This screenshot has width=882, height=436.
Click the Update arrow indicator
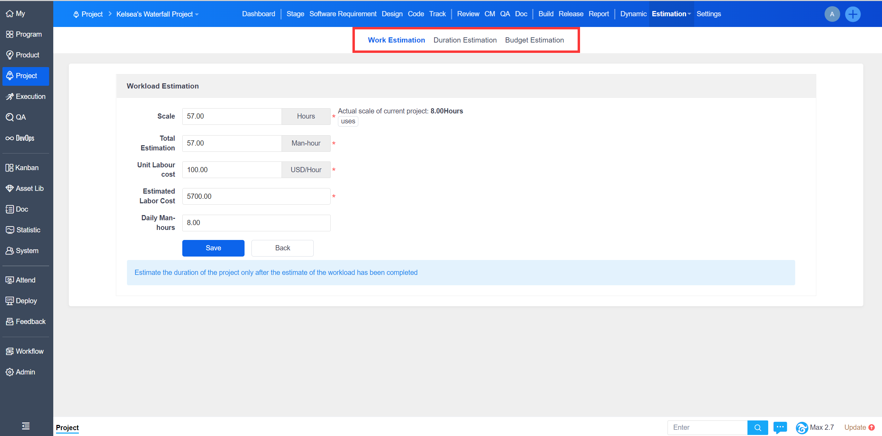[x=872, y=427]
